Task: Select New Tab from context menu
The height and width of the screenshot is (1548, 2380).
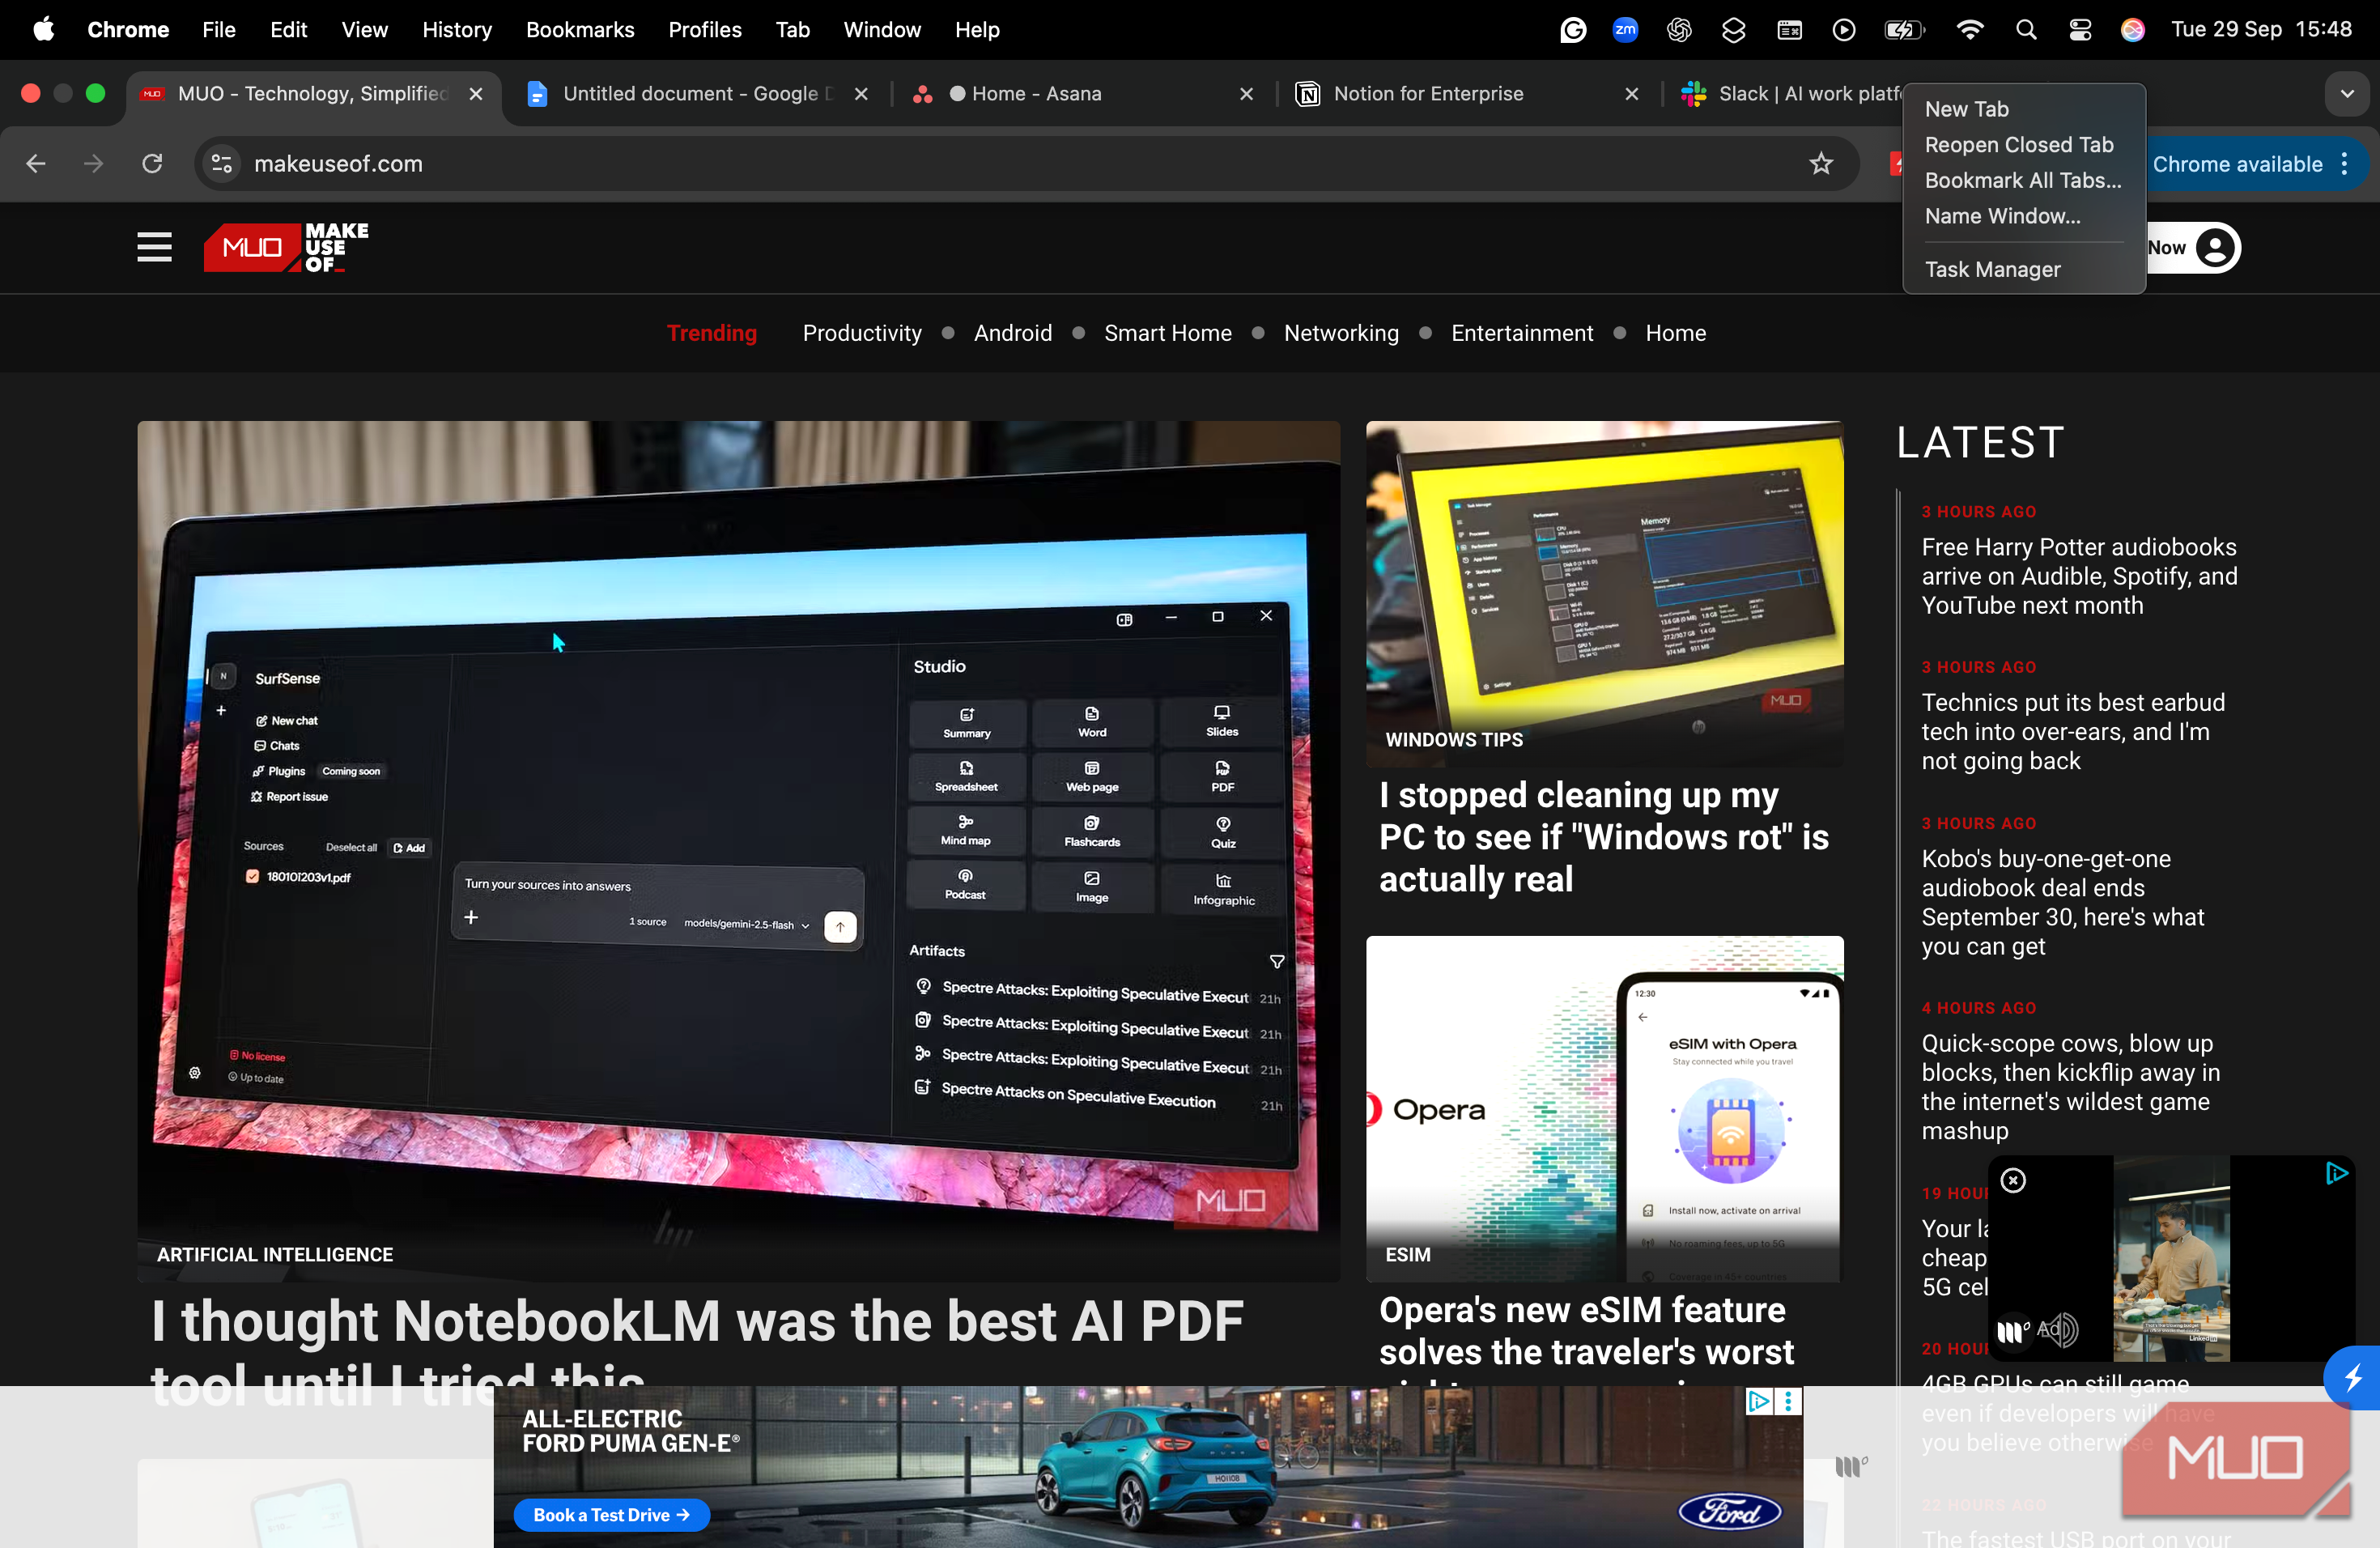Action: pos(1966,109)
